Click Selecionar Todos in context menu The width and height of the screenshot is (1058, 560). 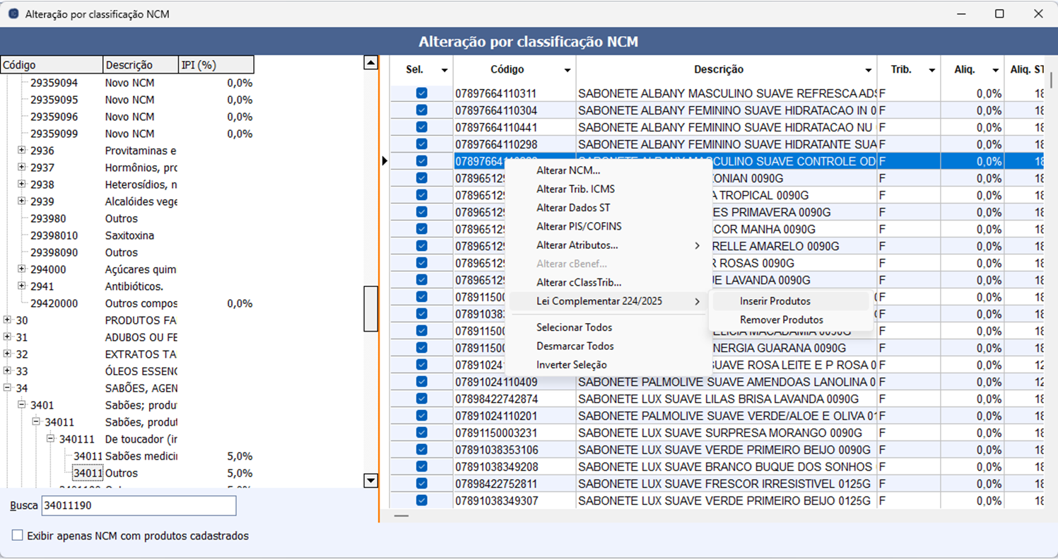click(x=574, y=327)
